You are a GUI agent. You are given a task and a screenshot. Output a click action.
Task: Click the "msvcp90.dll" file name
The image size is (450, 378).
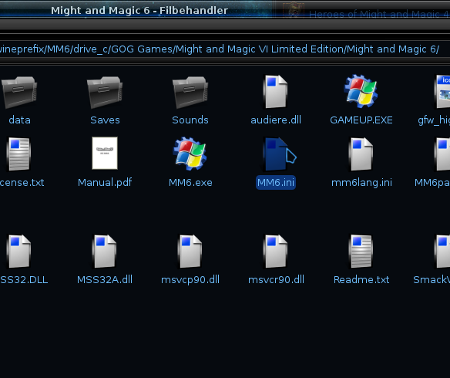[x=190, y=279]
